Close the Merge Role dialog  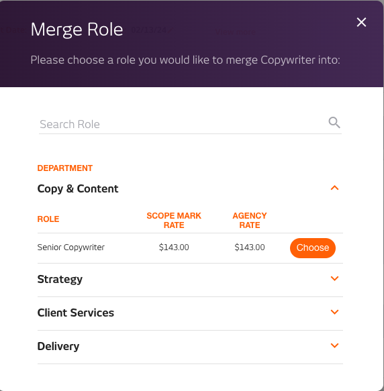[361, 22]
